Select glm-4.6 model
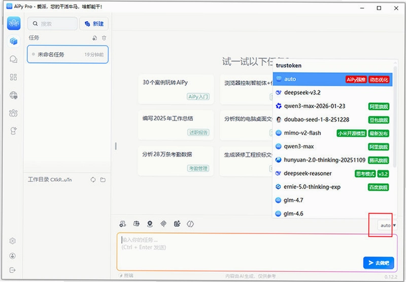 coord(333,213)
